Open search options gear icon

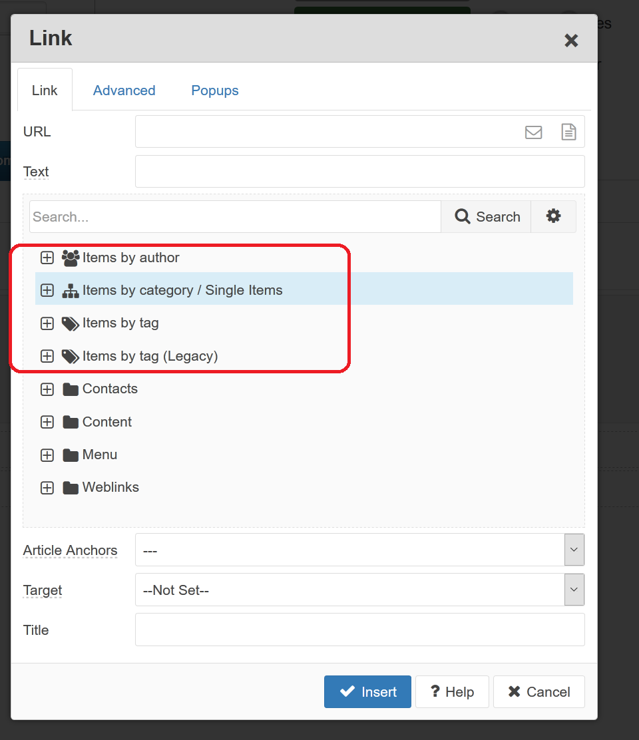pos(553,216)
